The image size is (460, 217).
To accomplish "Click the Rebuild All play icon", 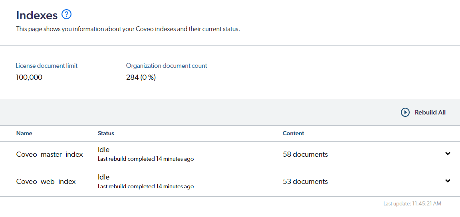I will point(405,112).
